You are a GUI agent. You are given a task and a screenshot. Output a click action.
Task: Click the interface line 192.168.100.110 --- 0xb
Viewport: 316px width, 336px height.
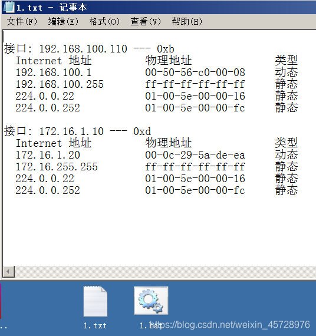tap(89, 49)
